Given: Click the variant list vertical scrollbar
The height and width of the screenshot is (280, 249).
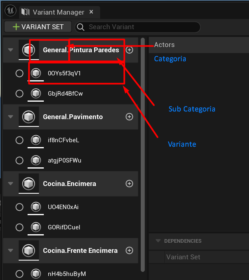Looking at the screenshot, I should 143,154.
